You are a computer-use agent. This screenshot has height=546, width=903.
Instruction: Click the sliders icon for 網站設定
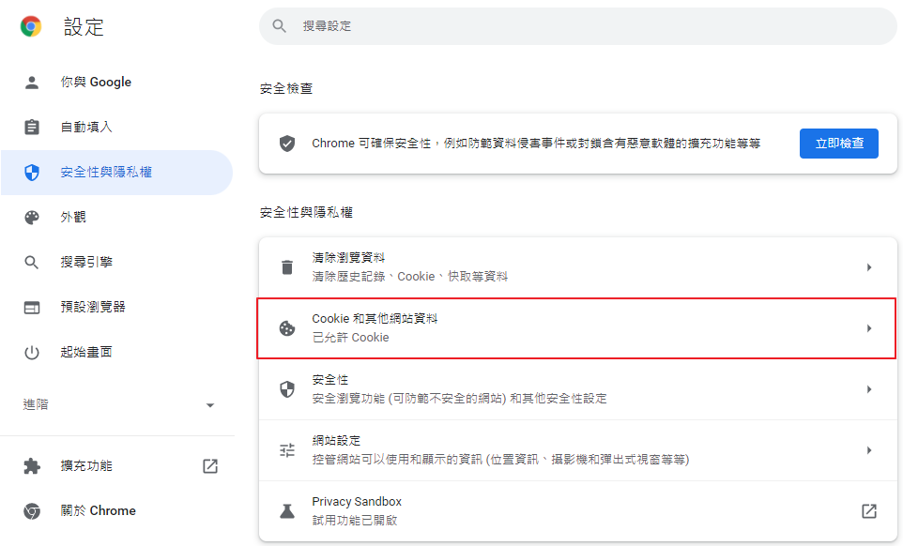pyautogui.click(x=287, y=450)
